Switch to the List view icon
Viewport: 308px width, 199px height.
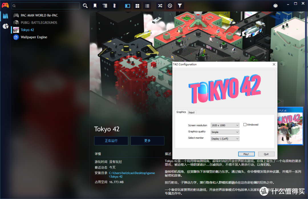pos(147,6)
